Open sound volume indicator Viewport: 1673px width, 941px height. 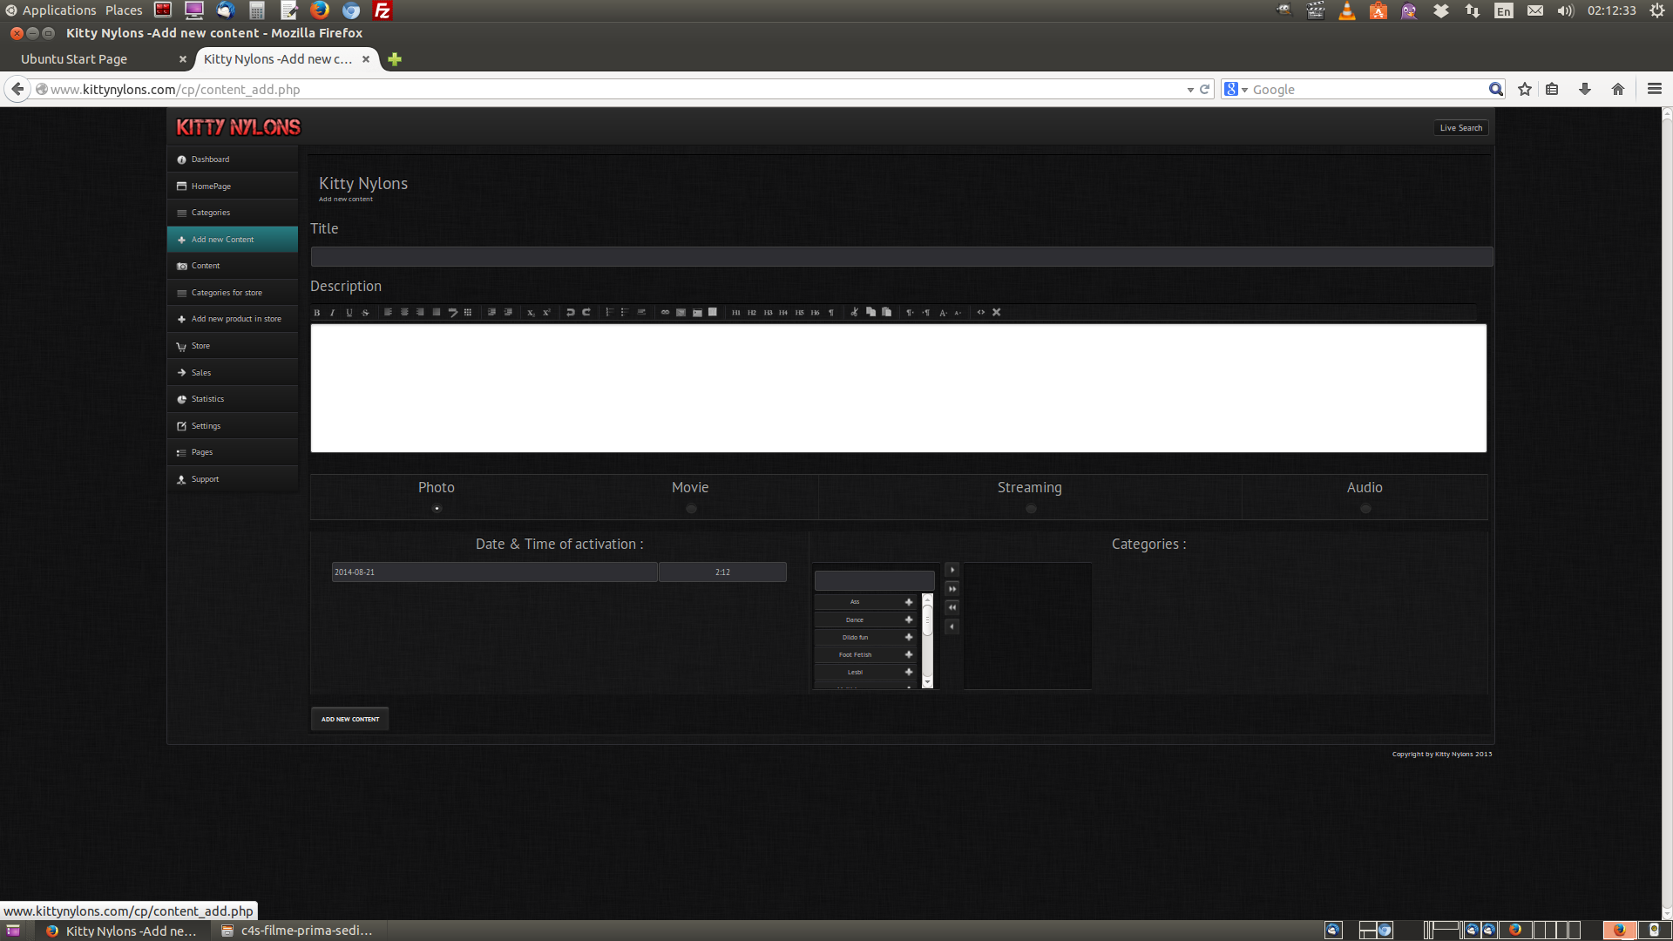pos(1566,10)
